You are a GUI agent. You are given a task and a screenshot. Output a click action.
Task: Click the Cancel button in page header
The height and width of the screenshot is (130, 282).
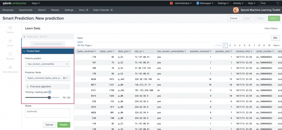[234, 18]
